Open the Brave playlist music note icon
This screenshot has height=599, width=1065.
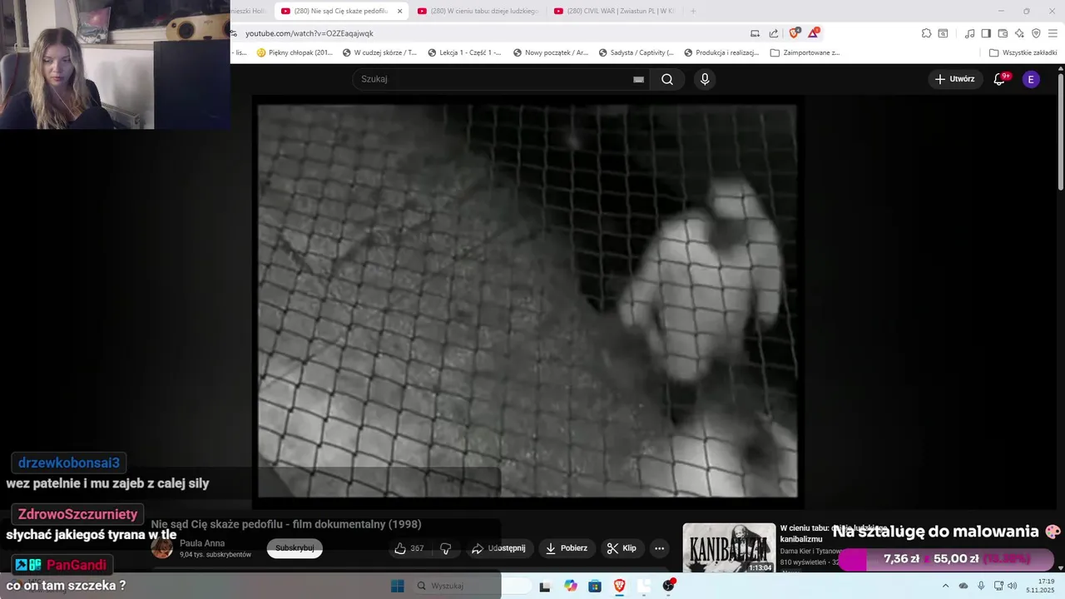969,33
